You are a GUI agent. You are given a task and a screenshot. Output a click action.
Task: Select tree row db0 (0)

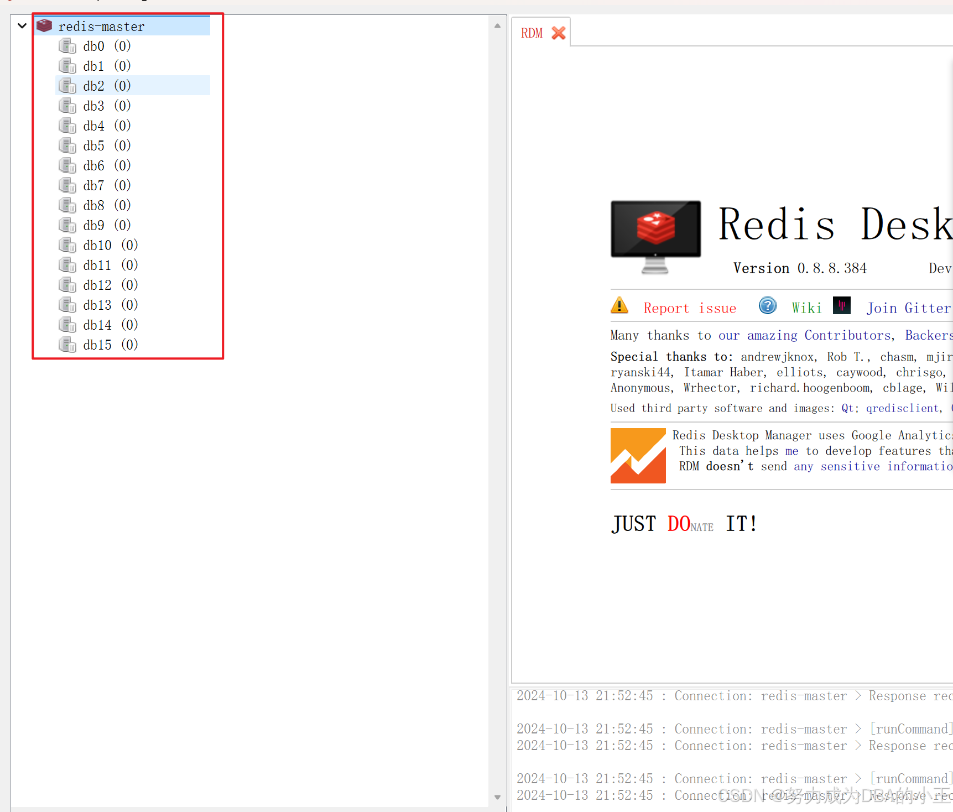(x=133, y=46)
